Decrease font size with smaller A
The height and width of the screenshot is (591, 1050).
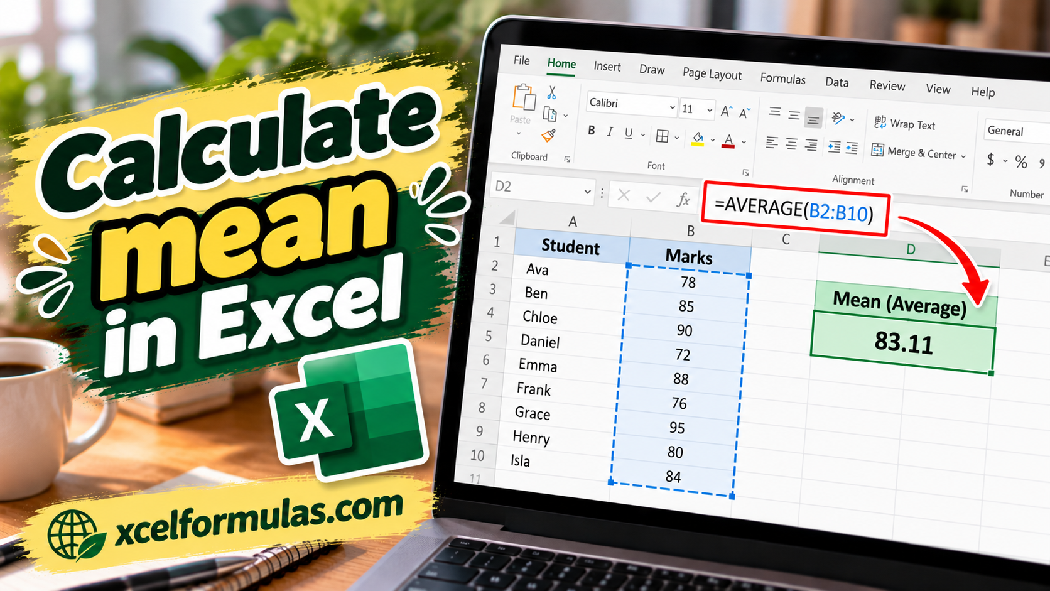click(x=745, y=113)
